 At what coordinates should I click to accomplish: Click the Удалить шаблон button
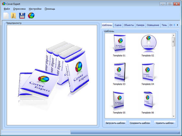coord(164,123)
